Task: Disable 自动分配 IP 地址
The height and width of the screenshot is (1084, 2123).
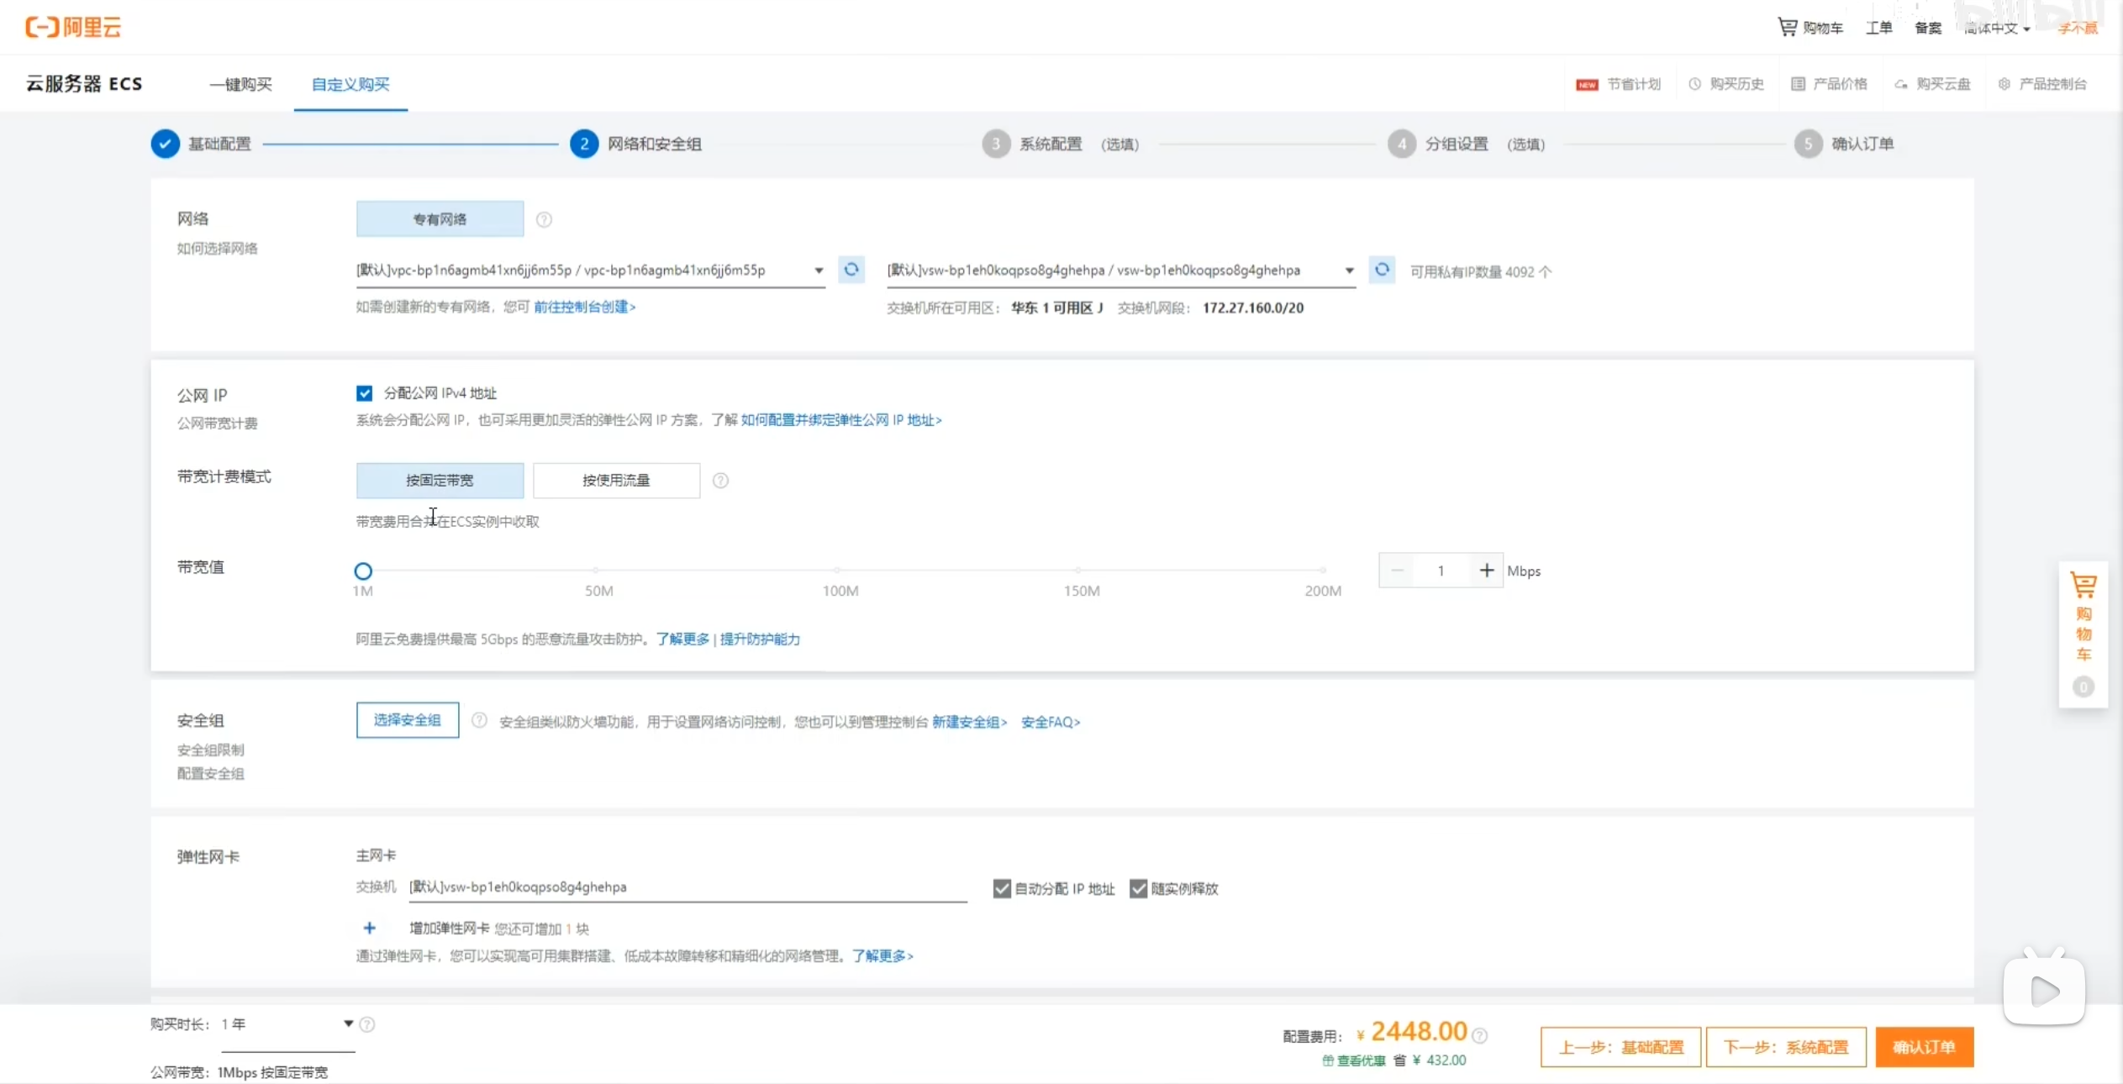Action: pos(1000,888)
